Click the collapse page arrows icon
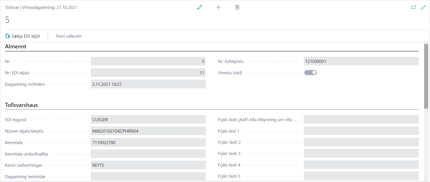The width and height of the screenshot is (430, 182). pos(423,7)
